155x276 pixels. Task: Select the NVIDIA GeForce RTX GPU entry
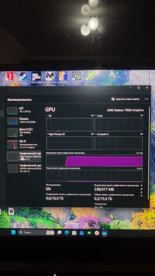coord(24,168)
